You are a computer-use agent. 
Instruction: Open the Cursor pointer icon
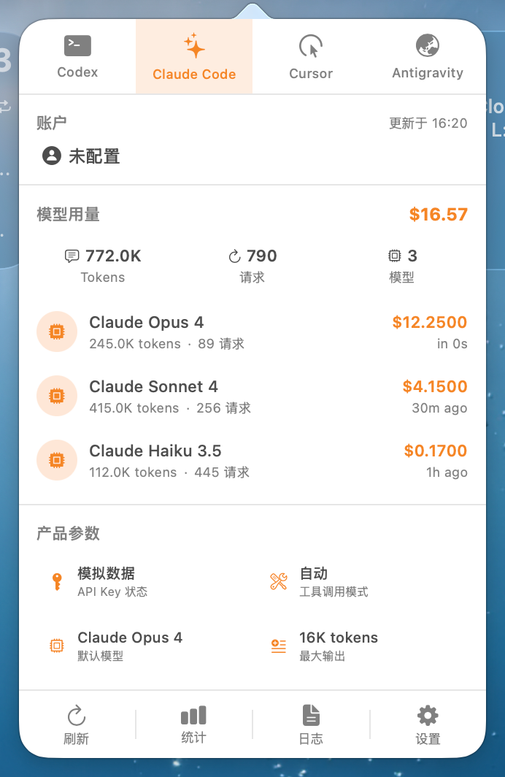pyautogui.click(x=311, y=45)
